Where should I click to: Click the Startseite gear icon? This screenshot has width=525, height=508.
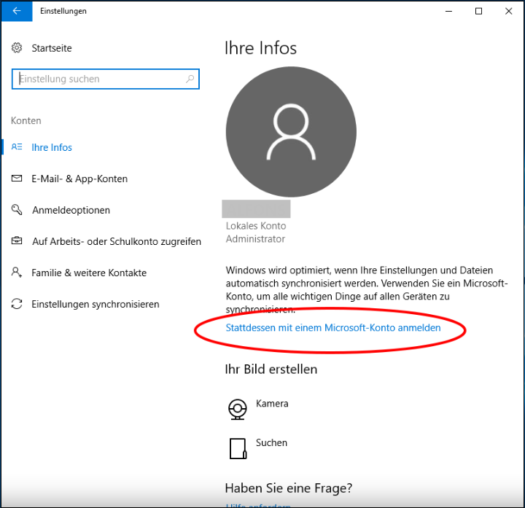[x=17, y=48]
